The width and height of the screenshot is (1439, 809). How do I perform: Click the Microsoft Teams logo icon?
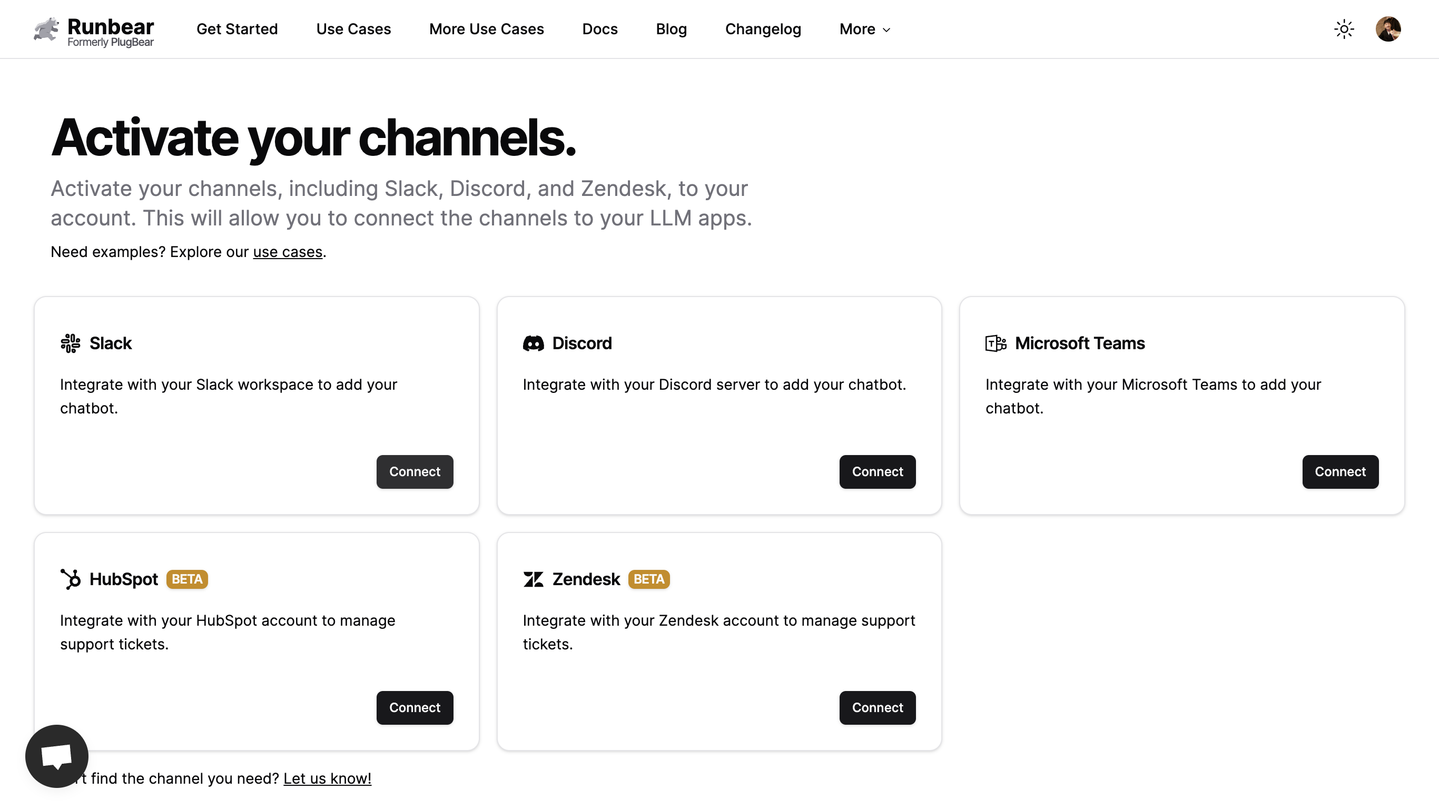click(996, 343)
